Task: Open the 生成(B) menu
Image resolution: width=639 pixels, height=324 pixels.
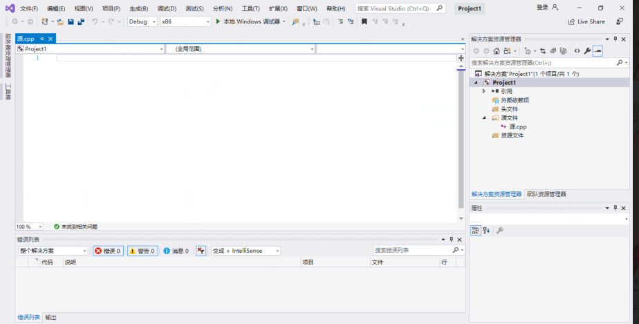Action: [x=138, y=8]
